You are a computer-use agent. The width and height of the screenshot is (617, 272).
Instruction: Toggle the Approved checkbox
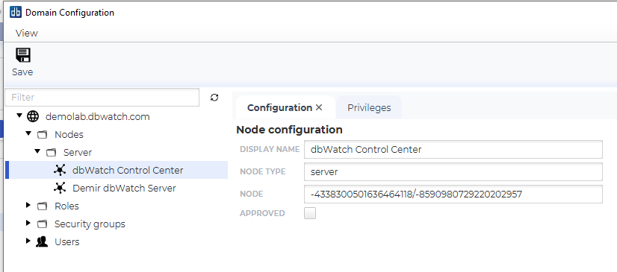[310, 213]
